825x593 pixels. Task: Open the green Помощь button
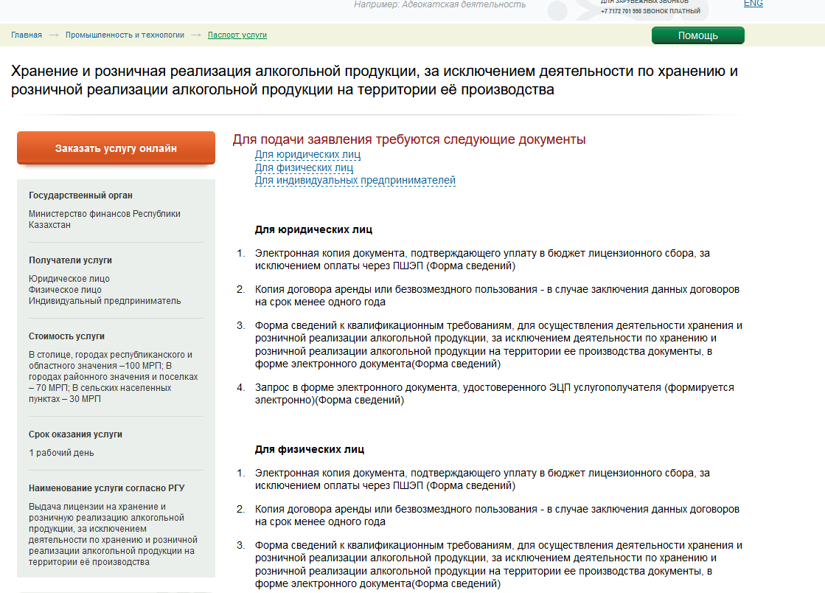(x=697, y=35)
